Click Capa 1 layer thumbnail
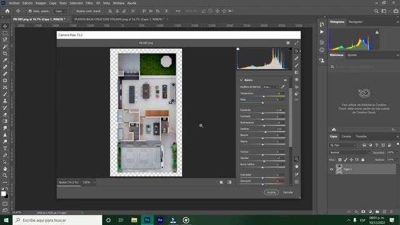 pos(339,169)
